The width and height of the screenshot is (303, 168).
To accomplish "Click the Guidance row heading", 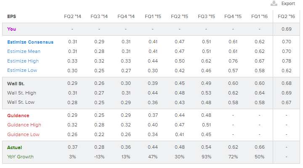I will coord(18,115).
